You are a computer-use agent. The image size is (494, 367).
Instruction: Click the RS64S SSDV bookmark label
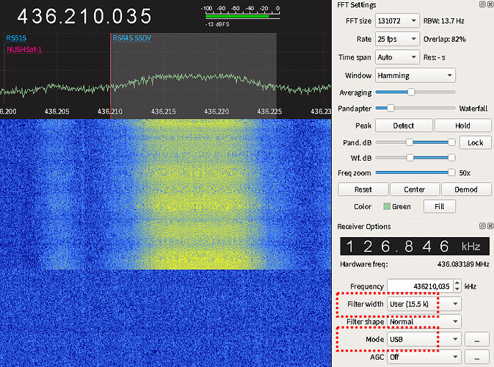(x=132, y=38)
